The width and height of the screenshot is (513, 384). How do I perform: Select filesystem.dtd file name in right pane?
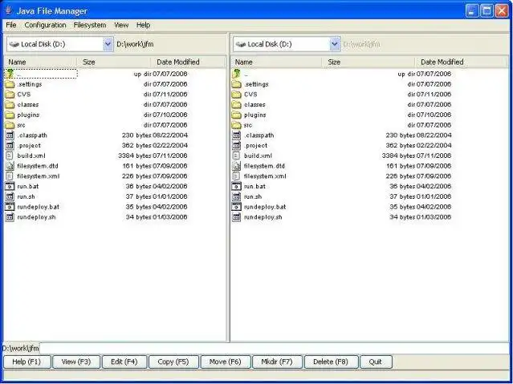(264, 166)
